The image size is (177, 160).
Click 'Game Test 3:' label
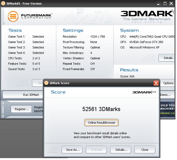click(x=17, y=47)
